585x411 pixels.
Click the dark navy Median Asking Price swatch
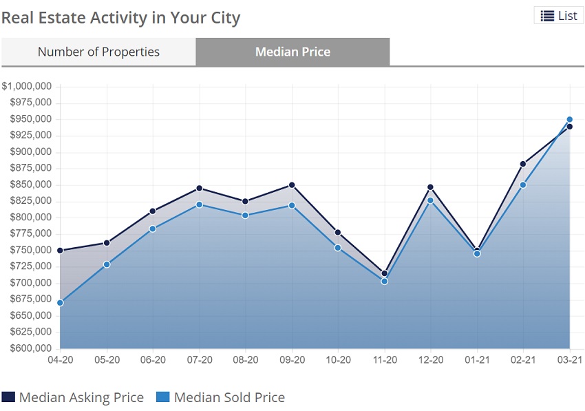click(9, 397)
